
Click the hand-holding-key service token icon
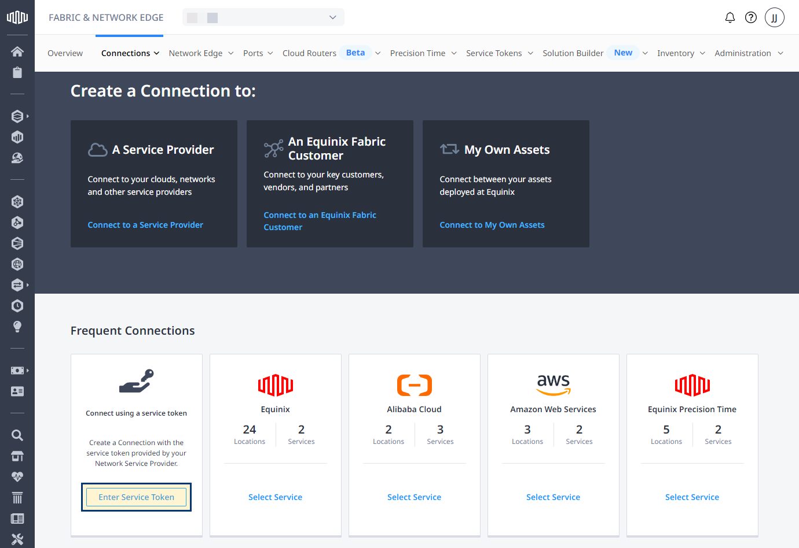[137, 381]
